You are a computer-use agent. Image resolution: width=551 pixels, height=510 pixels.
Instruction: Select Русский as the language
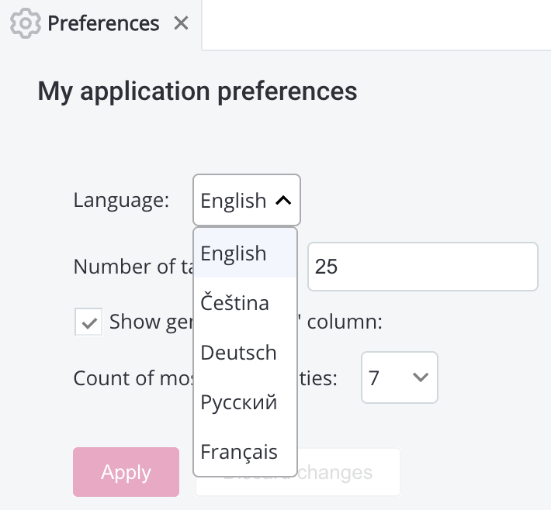pyautogui.click(x=238, y=402)
